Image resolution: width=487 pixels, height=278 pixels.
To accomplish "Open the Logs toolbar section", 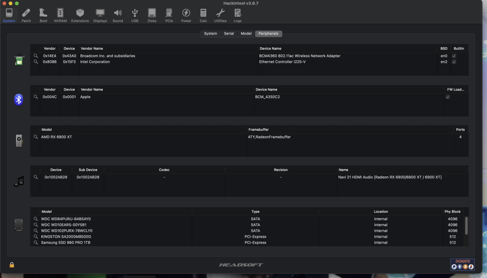I will 238,16.
